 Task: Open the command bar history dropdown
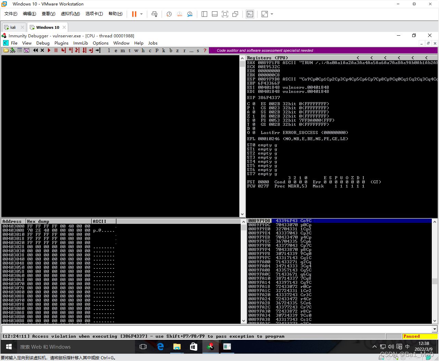click(435, 329)
